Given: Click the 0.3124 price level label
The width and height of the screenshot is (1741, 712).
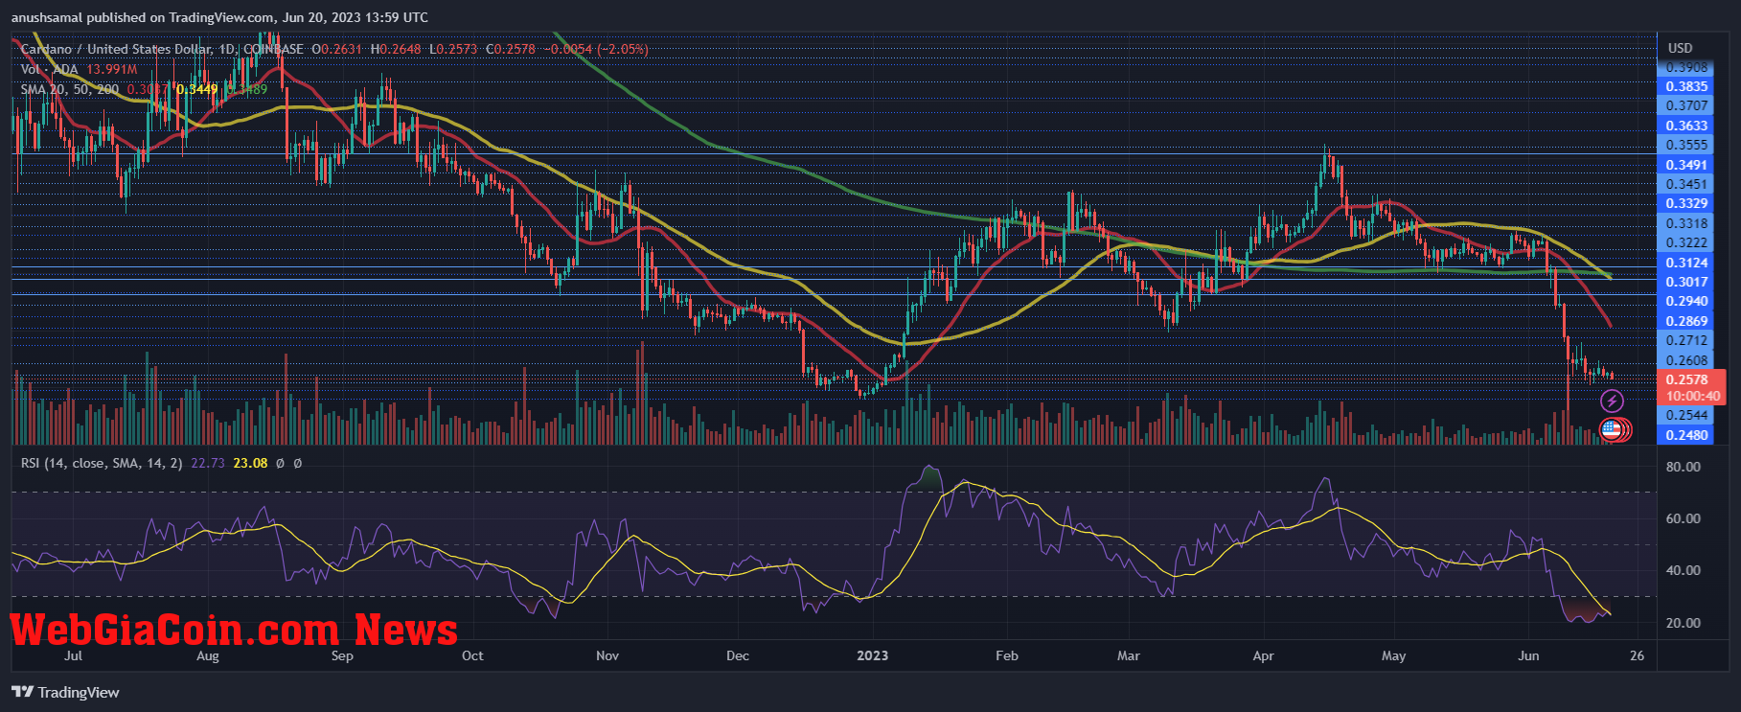Looking at the screenshot, I should (1686, 263).
